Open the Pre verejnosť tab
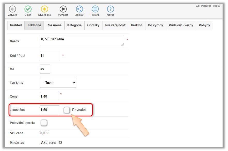Screen dimensions: 228x151 click(115, 25)
